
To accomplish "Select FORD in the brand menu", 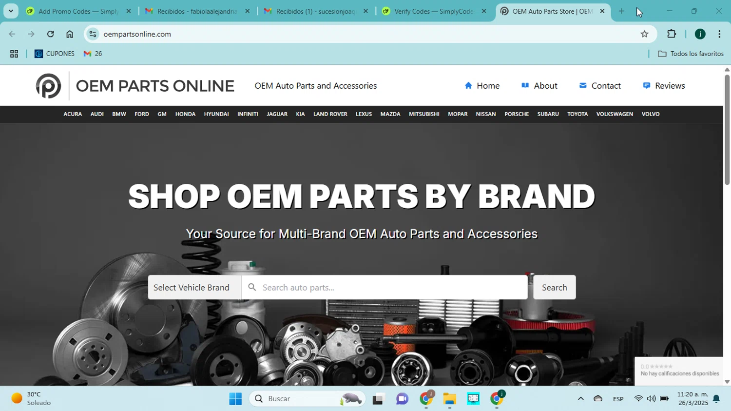I will [x=142, y=114].
